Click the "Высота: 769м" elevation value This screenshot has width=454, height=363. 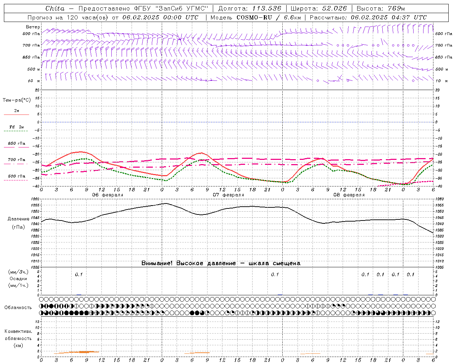(381, 9)
